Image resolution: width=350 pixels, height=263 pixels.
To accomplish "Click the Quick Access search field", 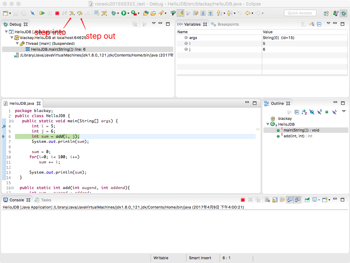I will [x=300, y=13].
